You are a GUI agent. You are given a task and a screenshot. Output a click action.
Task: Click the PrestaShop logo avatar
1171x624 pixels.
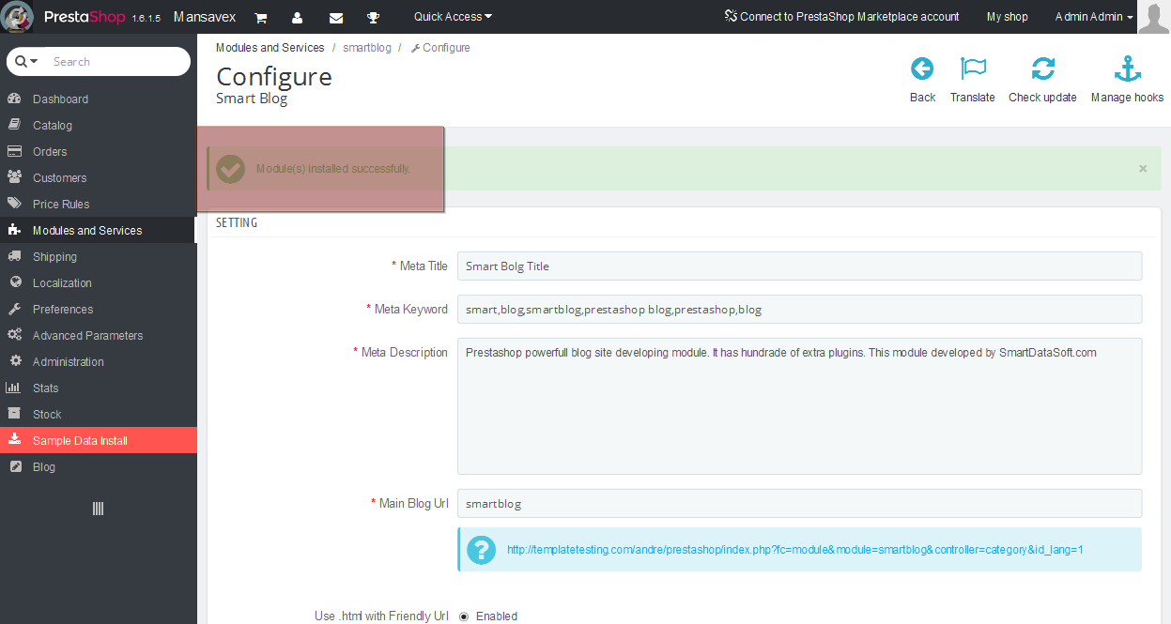[x=17, y=17]
